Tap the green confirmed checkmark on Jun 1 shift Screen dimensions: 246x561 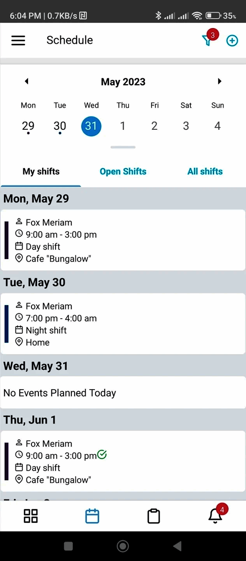[x=102, y=454]
